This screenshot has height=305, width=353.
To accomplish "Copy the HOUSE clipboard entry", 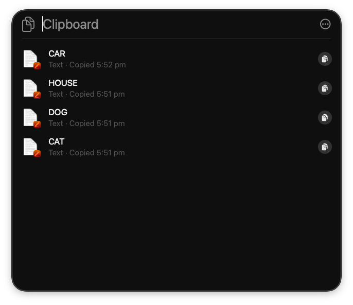I will [x=325, y=88].
